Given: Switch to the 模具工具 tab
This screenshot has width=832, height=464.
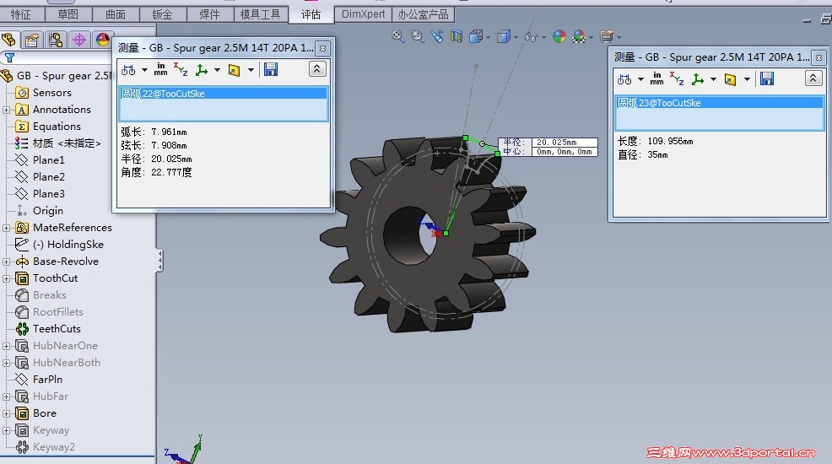Looking at the screenshot, I should [x=261, y=14].
